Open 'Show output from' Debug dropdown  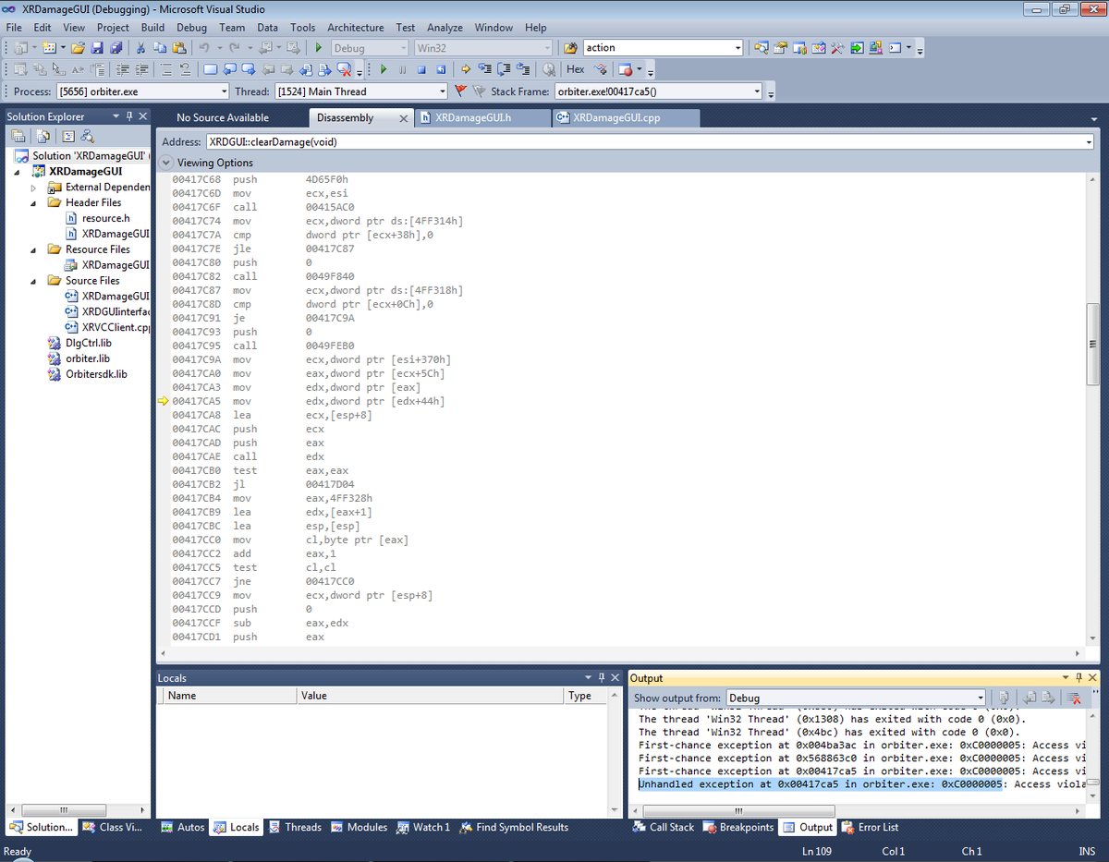click(x=857, y=698)
